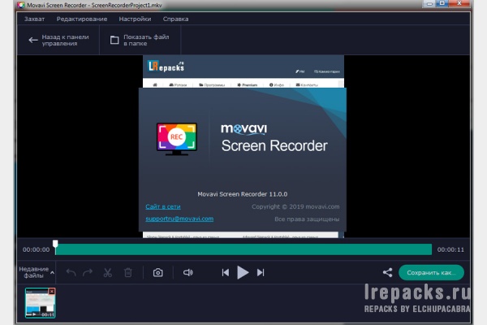Click the REC monitor icon in preview
The image size is (487, 325).
point(177,139)
